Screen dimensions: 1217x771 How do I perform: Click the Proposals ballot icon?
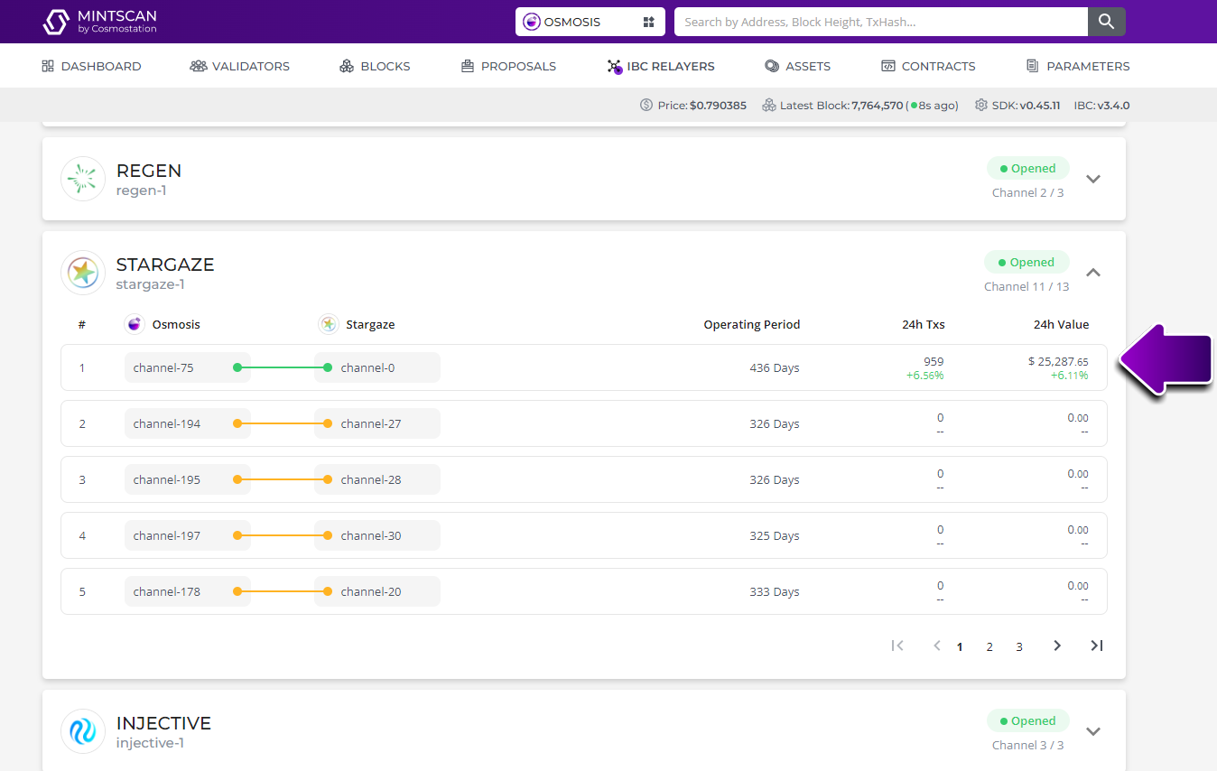[468, 66]
